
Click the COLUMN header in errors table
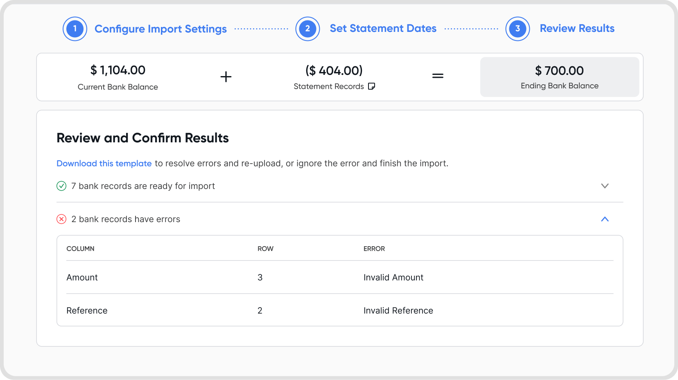click(80, 249)
